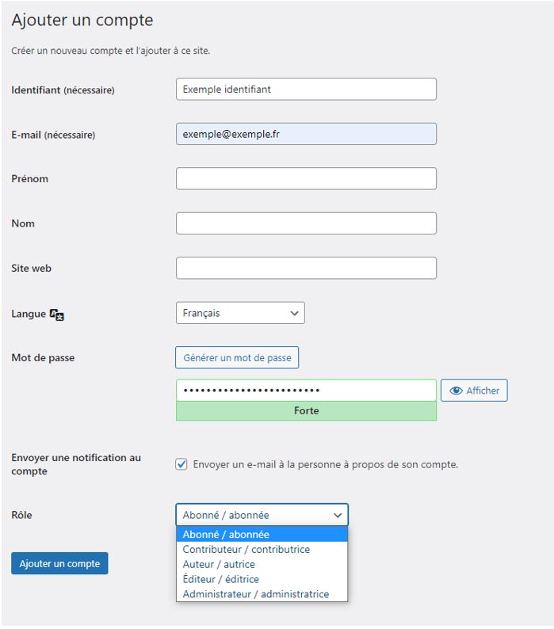Image resolution: width=554 pixels, height=629 pixels.
Task: Click the eye icon in Afficher button
Action: pos(456,391)
